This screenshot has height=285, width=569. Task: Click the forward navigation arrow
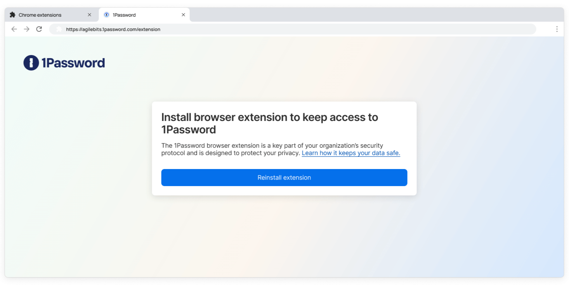point(26,29)
